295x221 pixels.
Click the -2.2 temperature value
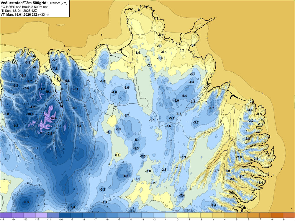tap(152, 183)
